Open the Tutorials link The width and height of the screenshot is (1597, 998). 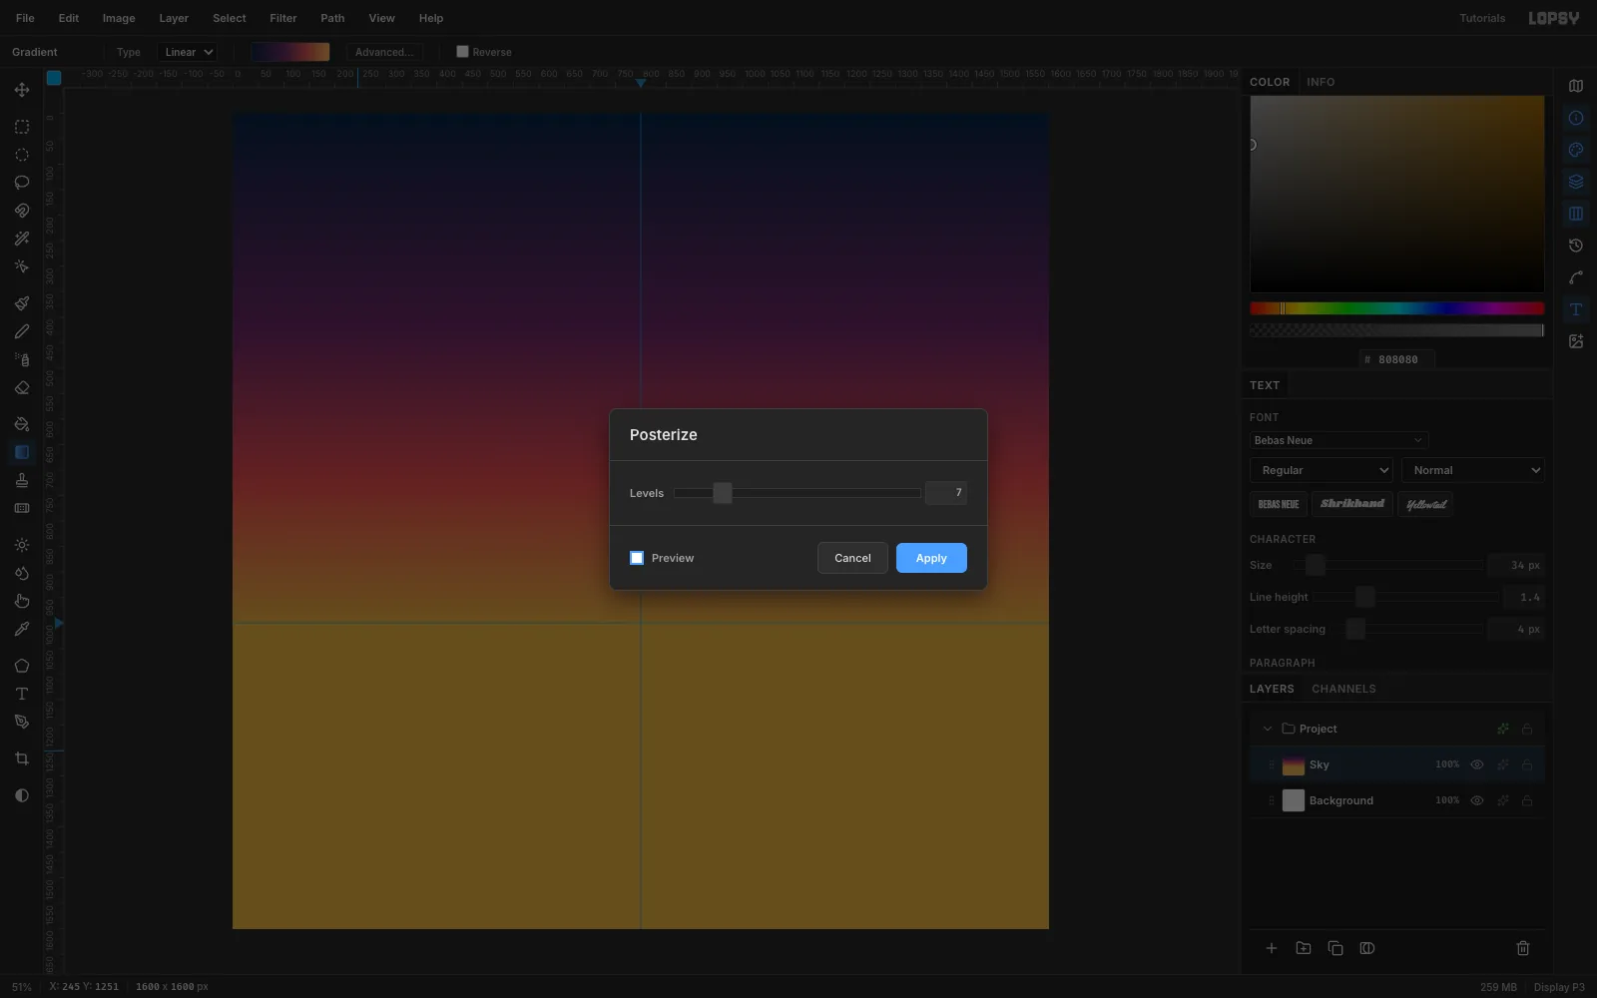point(1482,18)
